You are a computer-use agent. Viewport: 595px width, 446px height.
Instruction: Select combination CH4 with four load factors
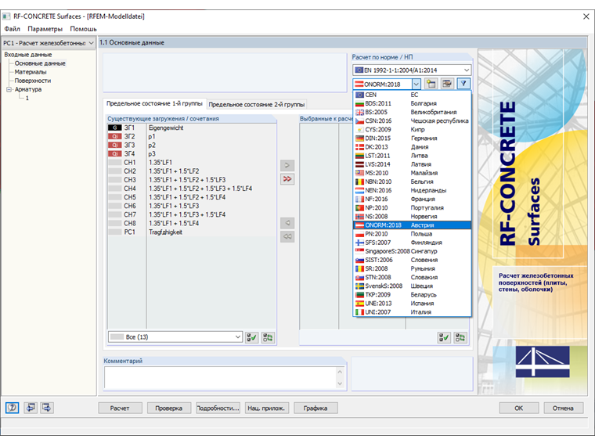tap(192, 189)
